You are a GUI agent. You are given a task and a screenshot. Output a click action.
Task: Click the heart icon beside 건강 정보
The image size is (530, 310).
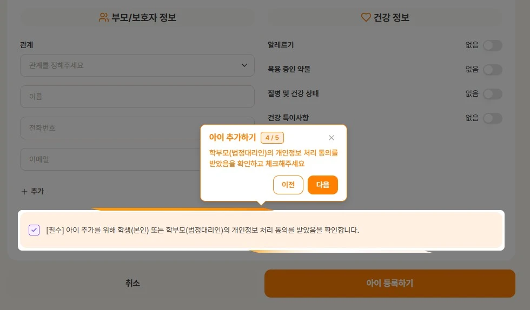click(x=366, y=17)
